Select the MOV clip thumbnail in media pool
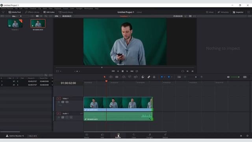This screenshot has width=252, height=142. [38, 23]
